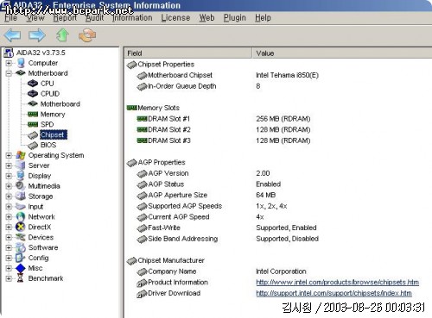Screen dimensions: 432x318
Task: Open the Intel driver download support link
Action: pyautogui.click(x=334, y=293)
